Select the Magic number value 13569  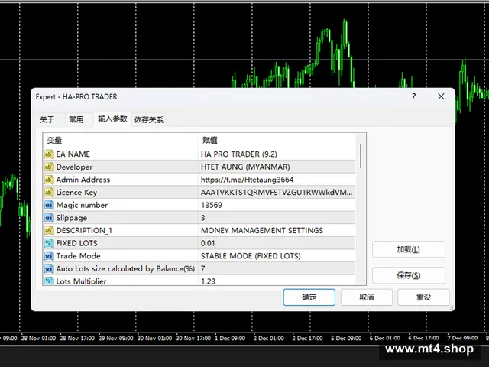[277, 206]
